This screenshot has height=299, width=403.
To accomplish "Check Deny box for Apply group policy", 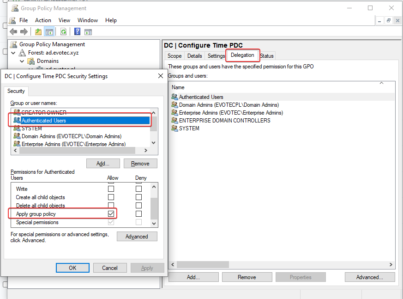I will [x=138, y=214].
